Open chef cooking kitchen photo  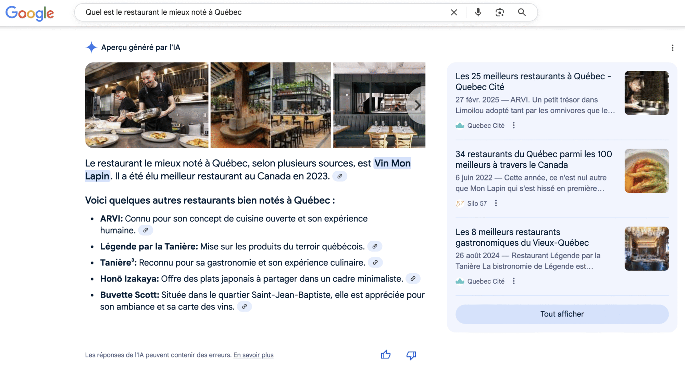147,105
